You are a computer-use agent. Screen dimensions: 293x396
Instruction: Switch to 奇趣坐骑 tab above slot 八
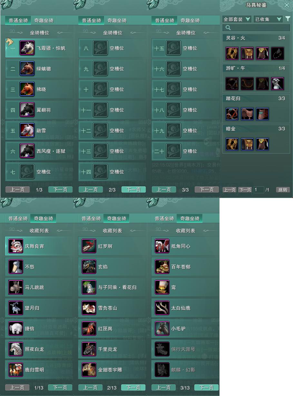117,21
